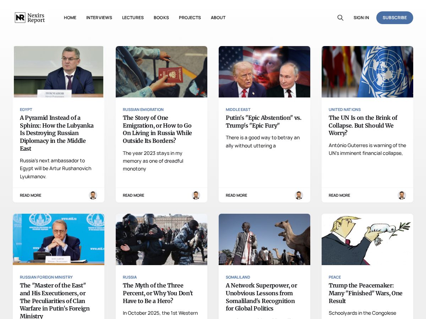Open the Russia category tag

pos(130,277)
